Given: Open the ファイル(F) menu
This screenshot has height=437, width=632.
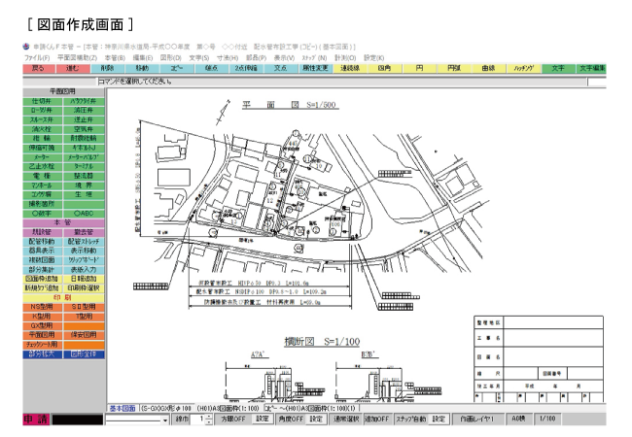Looking at the screenshot, I should [36, 58].
